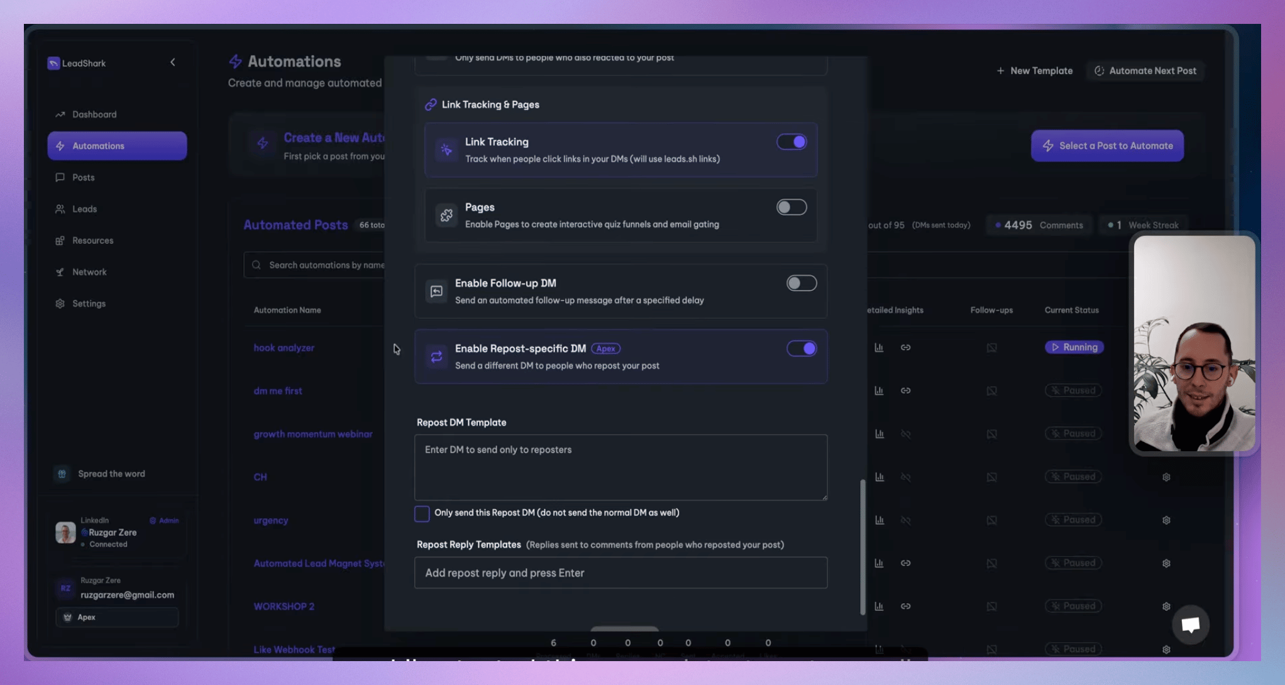
Task: Open settings gear for CH automation
Action: coord(1166,477)
